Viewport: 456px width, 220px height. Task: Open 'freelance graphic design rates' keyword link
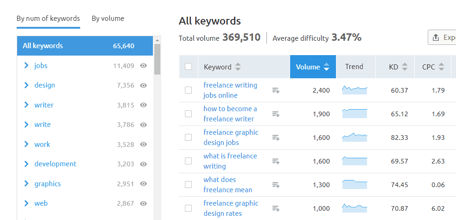point(231,208)
